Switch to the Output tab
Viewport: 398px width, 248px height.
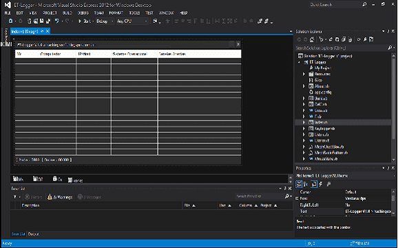point(34,234)
